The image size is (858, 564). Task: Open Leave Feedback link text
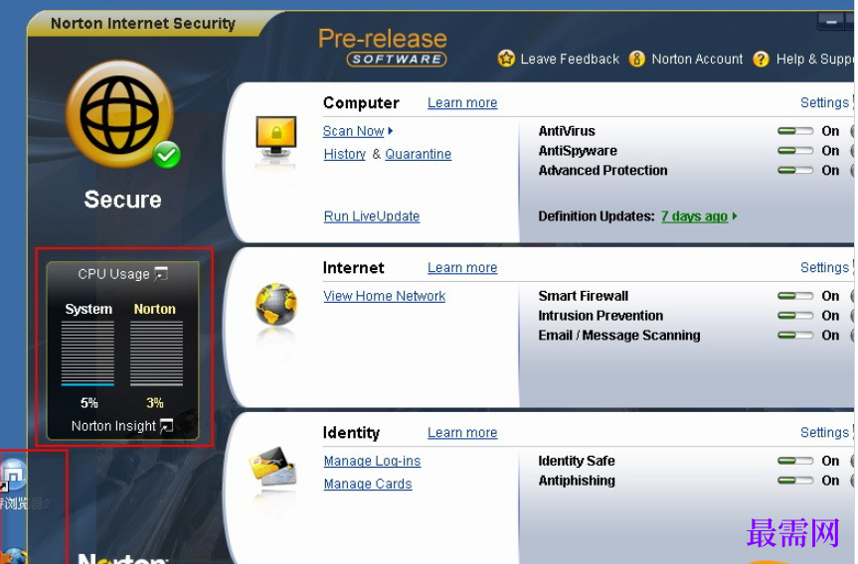pos(570,59)
